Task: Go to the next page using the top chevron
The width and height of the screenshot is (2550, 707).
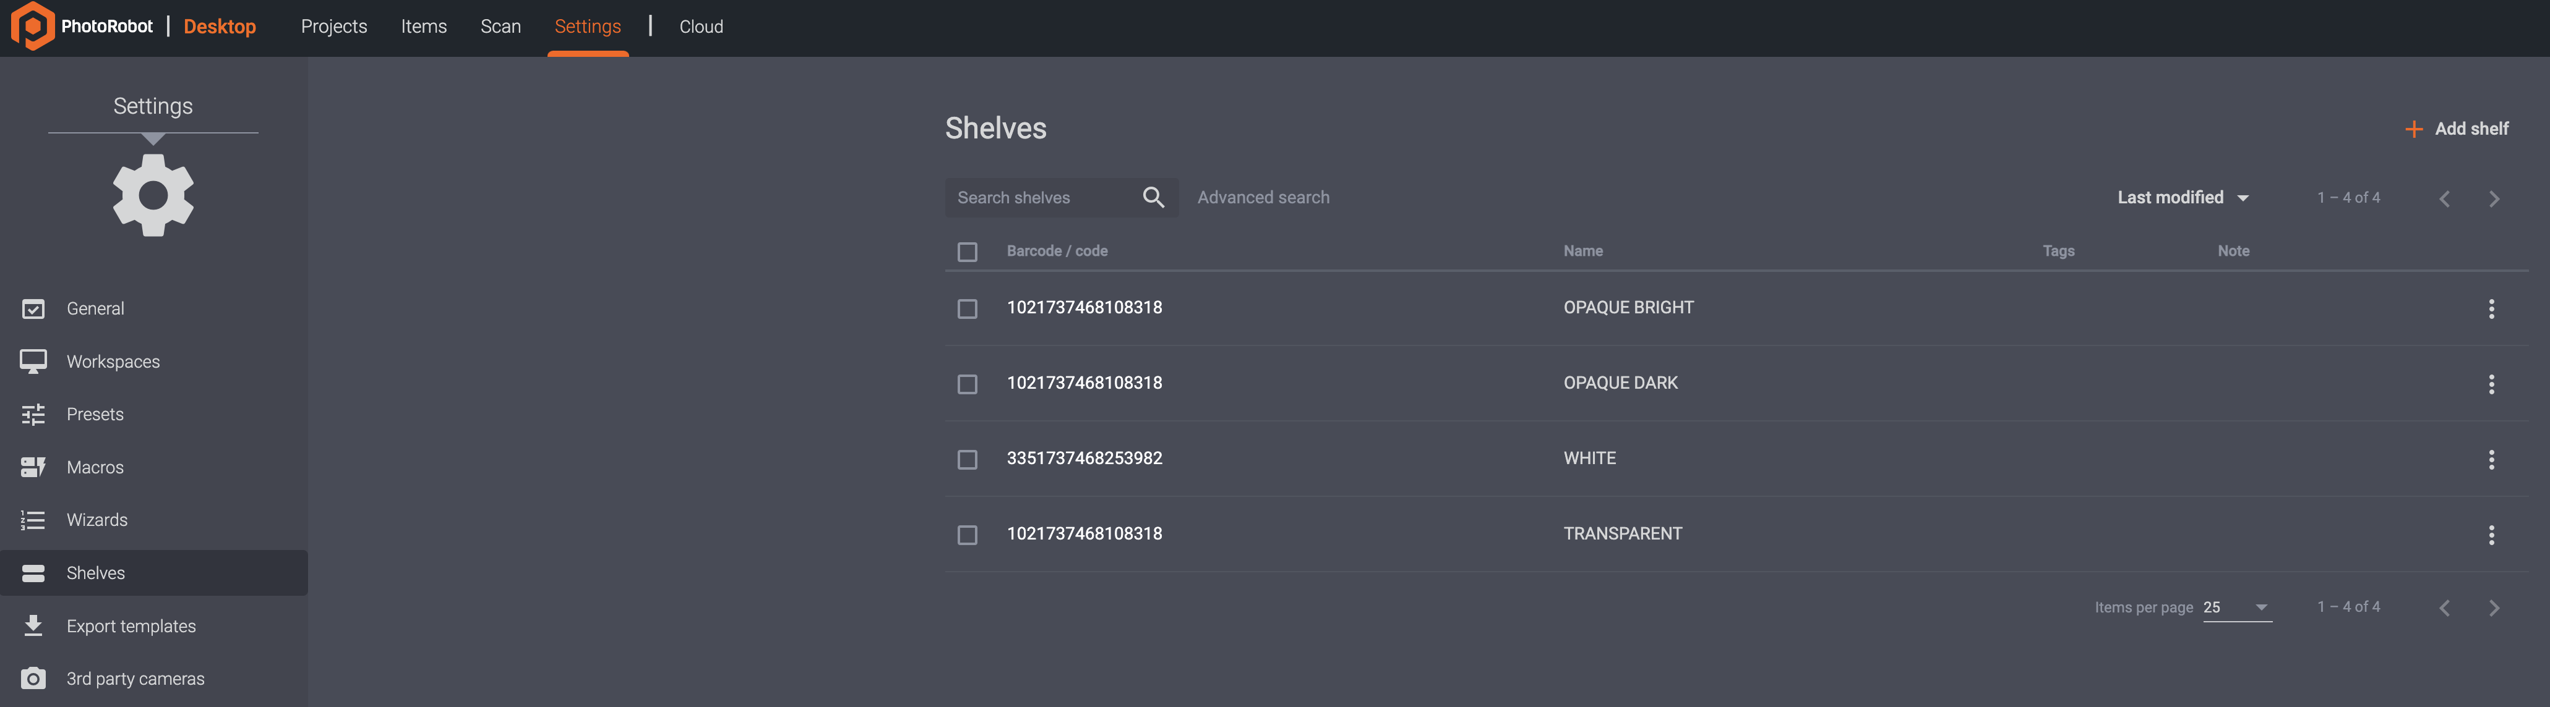Action: click(2494, 199)
